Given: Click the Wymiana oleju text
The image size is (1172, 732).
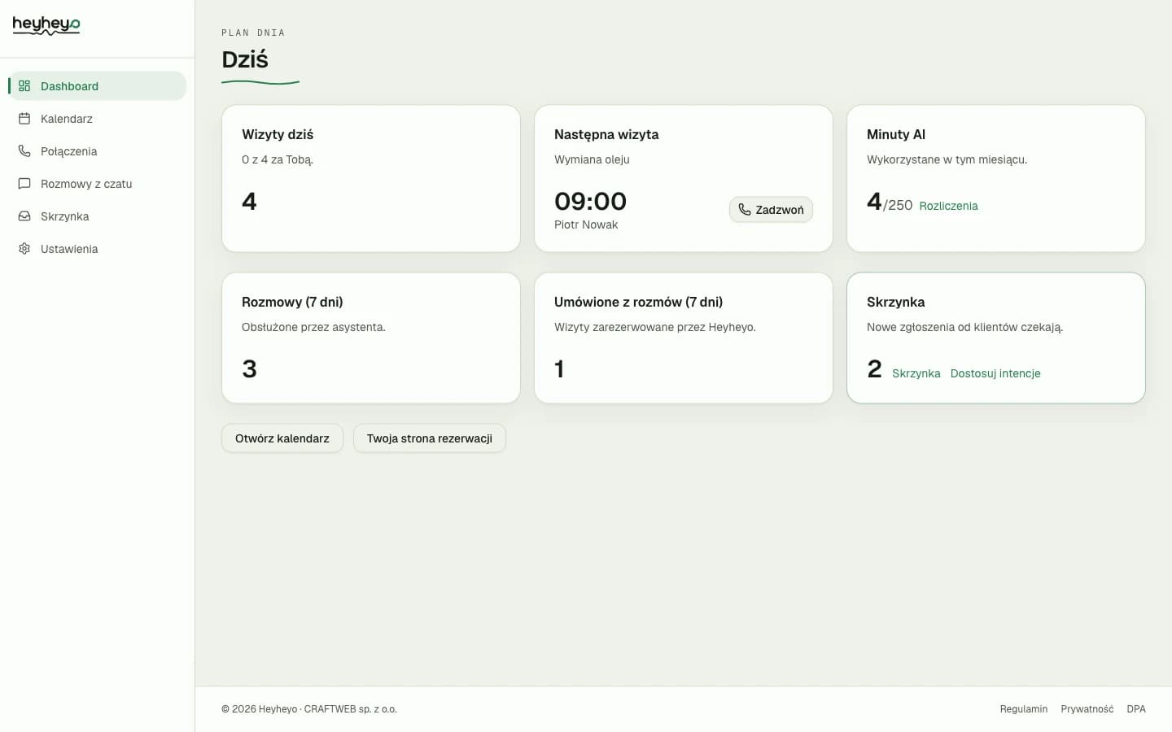Looking at the screenshot, I should coord(592,159).
